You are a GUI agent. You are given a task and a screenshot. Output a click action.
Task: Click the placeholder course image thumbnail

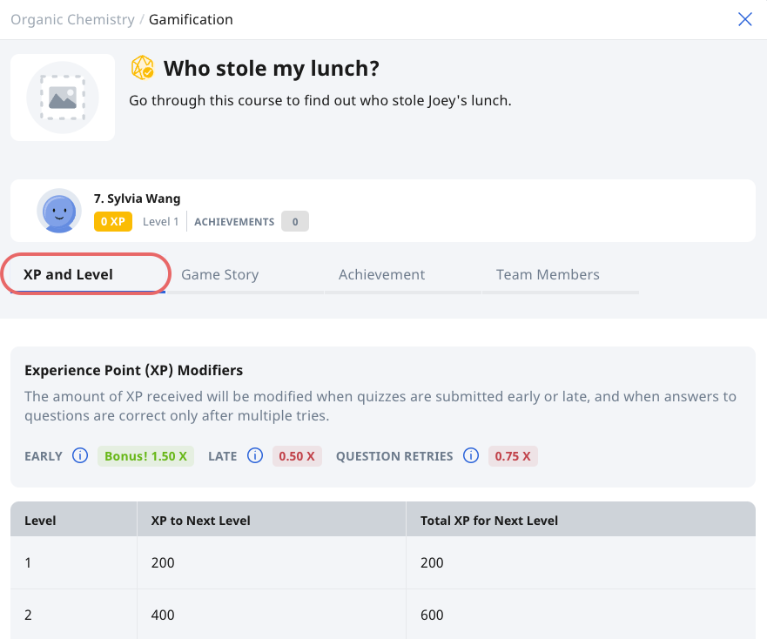point(63,98)
